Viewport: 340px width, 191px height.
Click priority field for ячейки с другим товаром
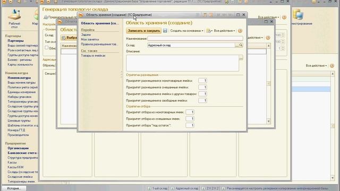[202, 94]
